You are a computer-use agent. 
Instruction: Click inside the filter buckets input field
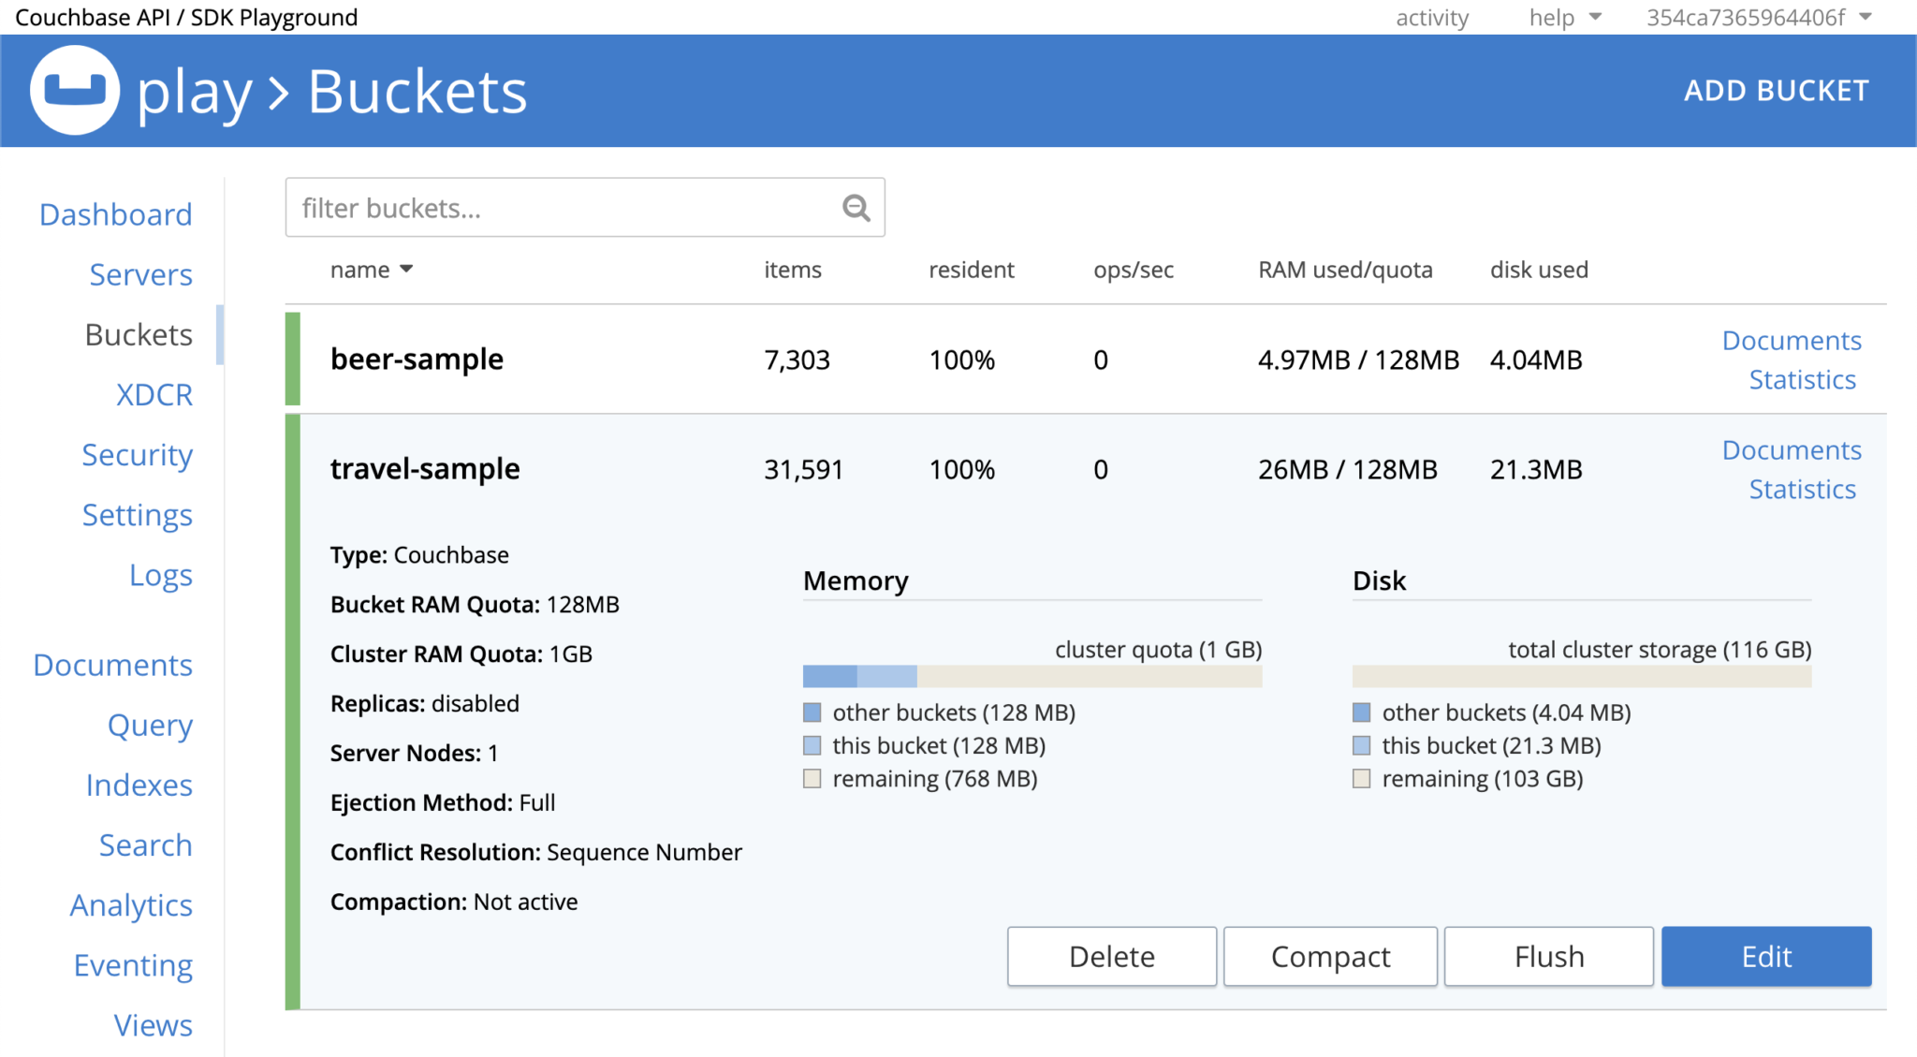[562, 207]
